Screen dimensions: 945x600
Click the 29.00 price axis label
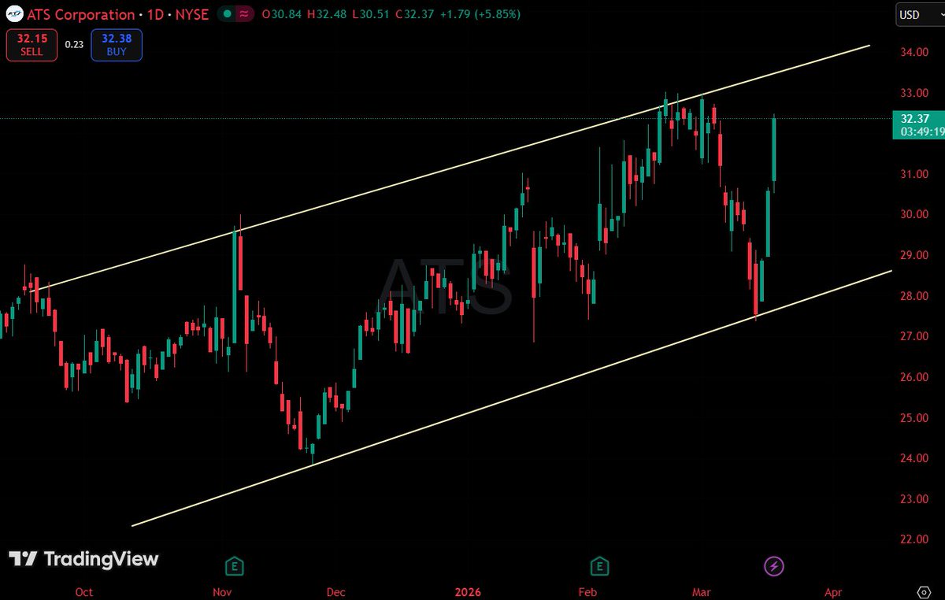coord(914,255)
